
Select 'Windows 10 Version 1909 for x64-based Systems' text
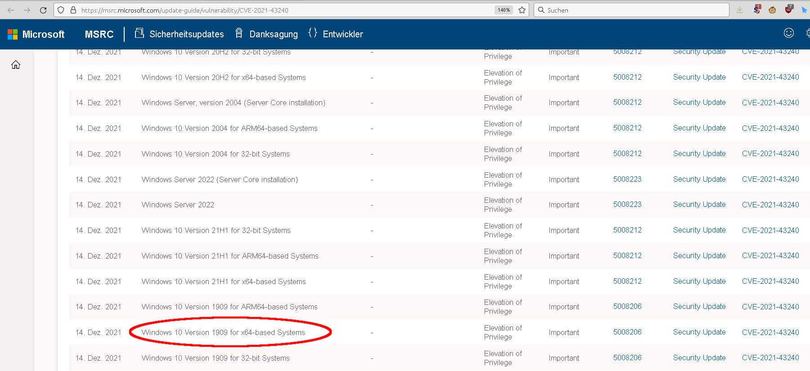tap(223, 332)
